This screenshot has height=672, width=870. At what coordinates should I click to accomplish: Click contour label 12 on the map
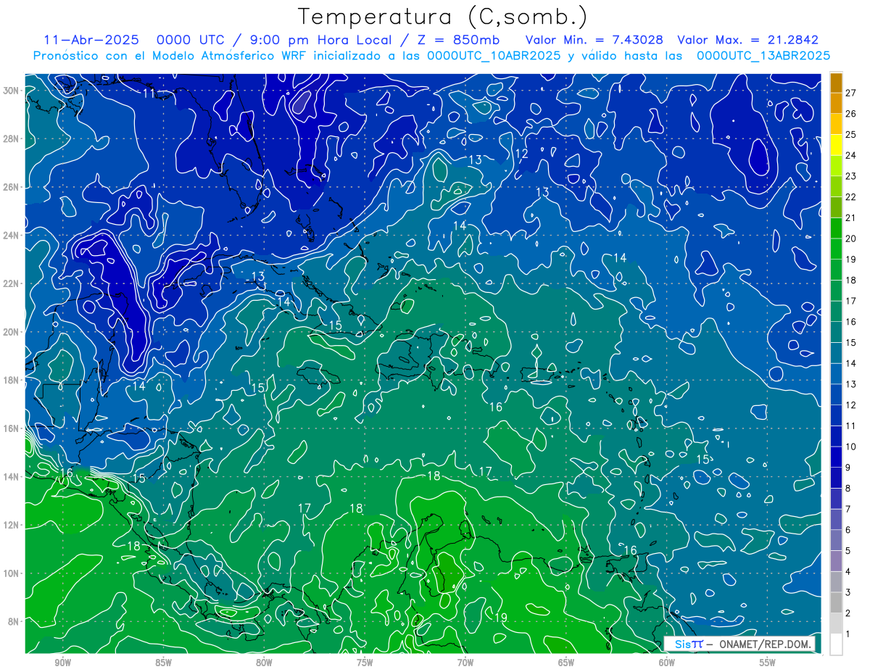click(522, 154)
